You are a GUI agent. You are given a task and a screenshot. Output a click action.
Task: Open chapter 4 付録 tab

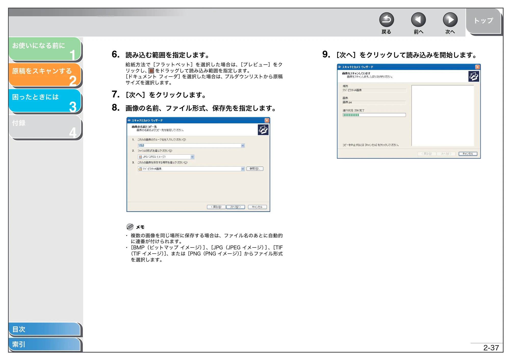(45, 127)
